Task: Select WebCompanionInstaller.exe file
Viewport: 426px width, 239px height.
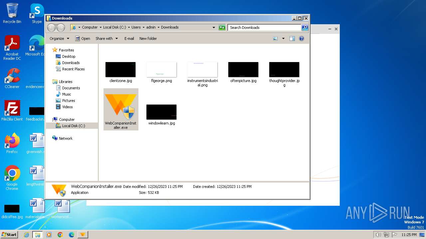Action: coord(121,109)
